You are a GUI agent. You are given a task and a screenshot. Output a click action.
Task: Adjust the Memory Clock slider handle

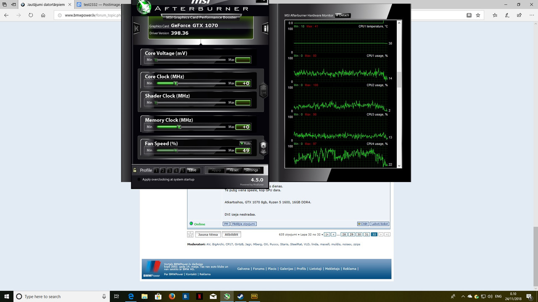[179, 127]
